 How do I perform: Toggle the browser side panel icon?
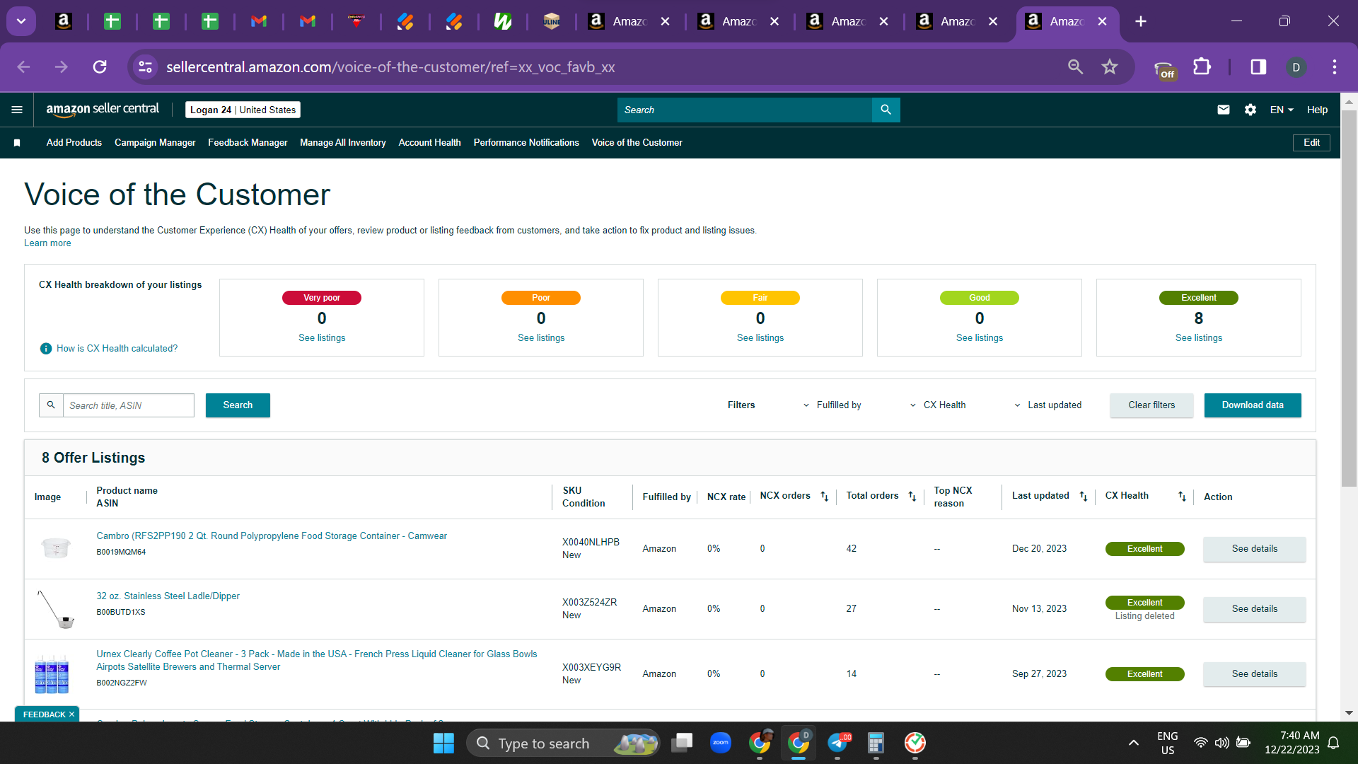tap(1258, 66)
